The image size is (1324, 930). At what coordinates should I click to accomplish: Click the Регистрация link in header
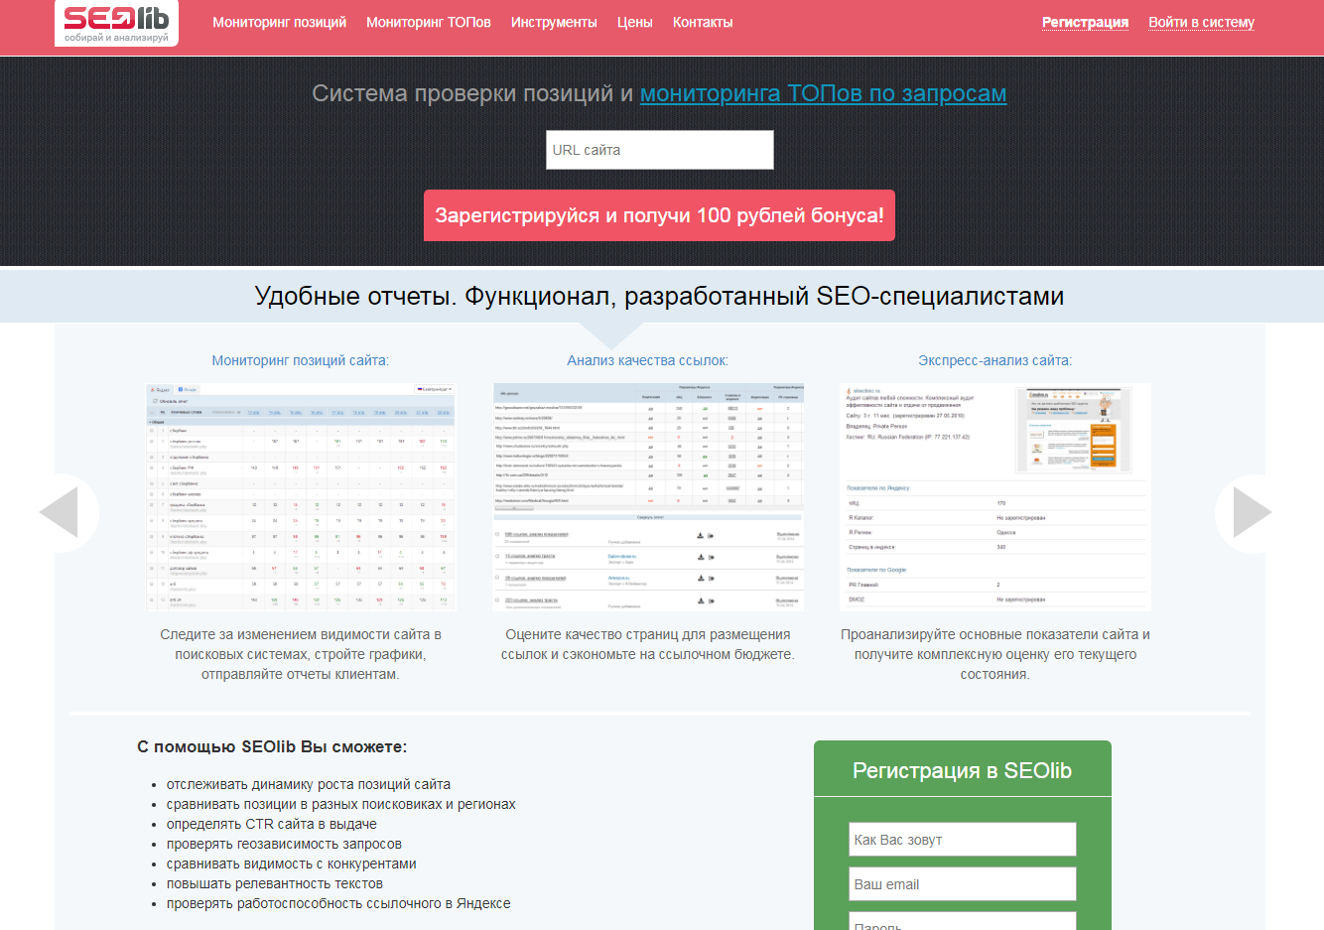click(x=1085, y=22)
